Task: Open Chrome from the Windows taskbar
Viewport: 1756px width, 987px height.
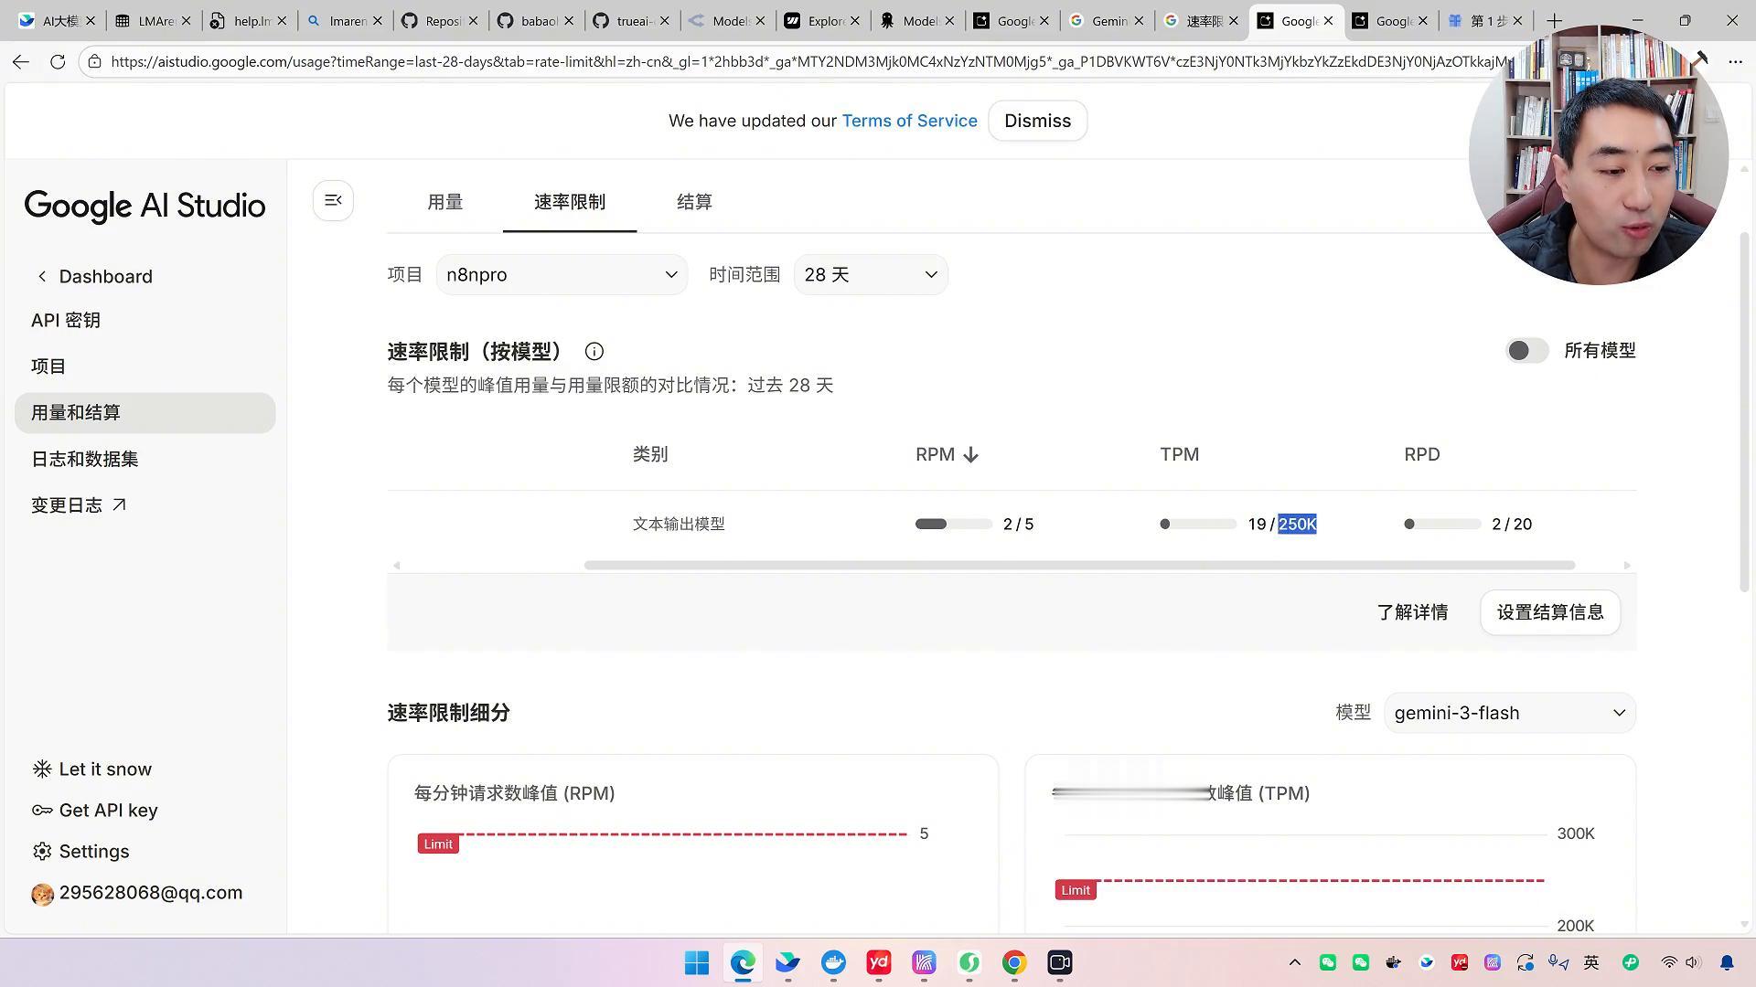Action: pyautogui.click(x=1013, y=962)
